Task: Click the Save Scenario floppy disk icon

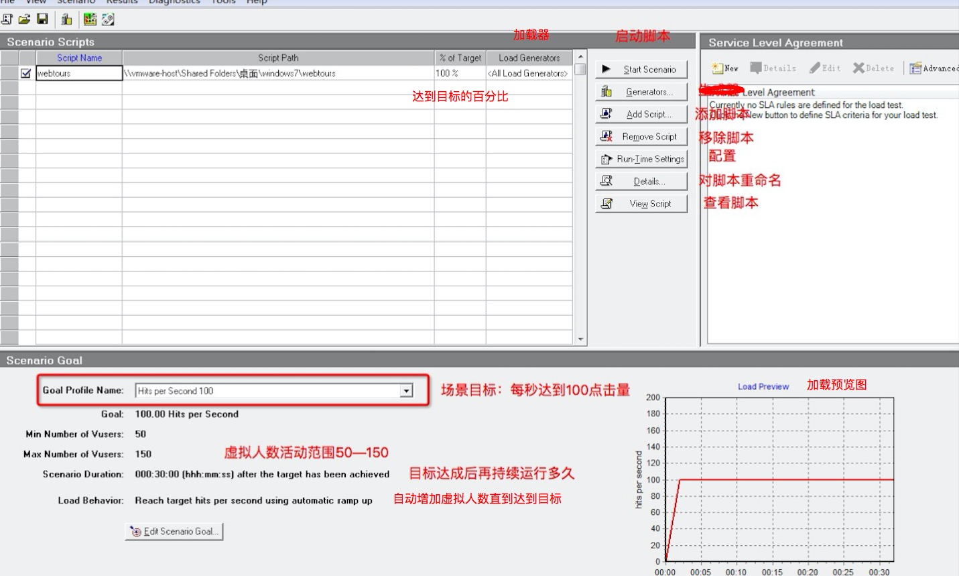Action: click(x=42, y=19)
